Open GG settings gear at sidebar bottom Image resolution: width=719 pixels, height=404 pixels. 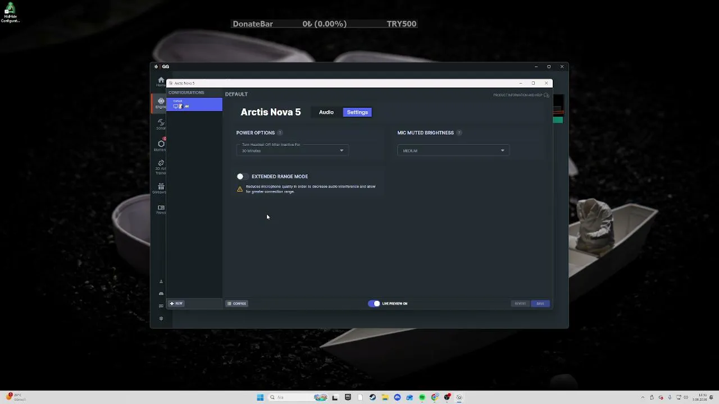click(x=161, y=319)
